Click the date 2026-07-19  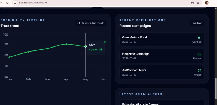pyautogui.click(x=129, y=42)
